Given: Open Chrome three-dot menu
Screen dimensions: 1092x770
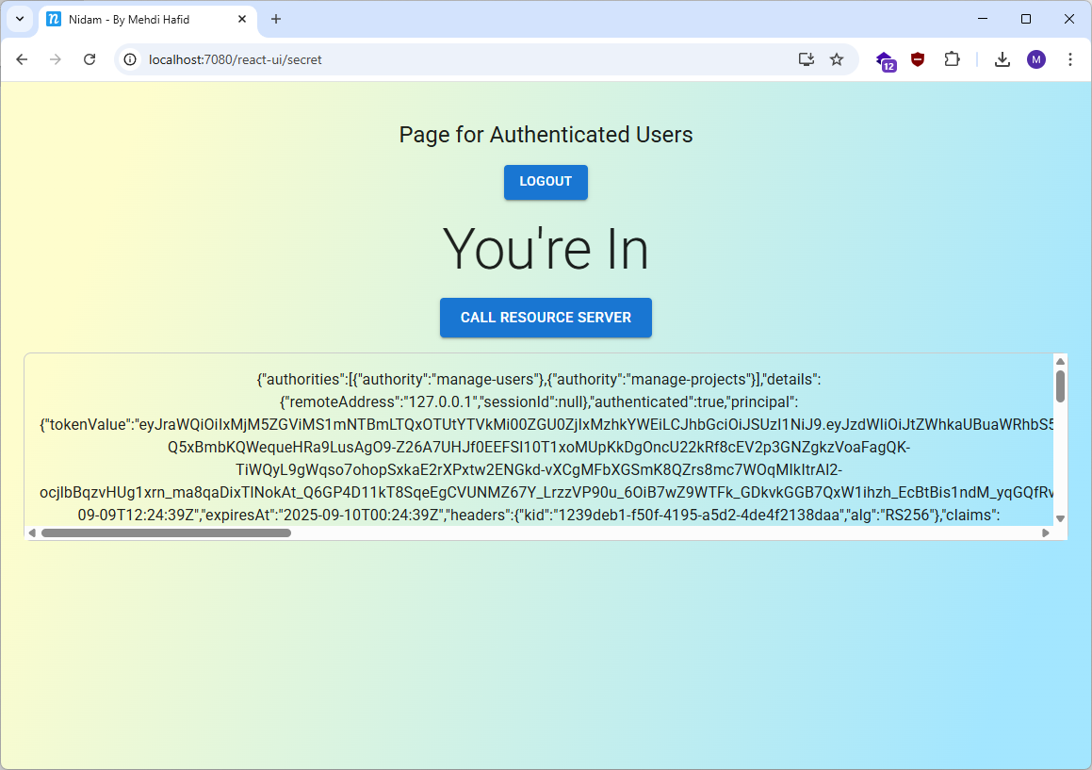Looking at the screenshot, I should [x=1069, y=59].
